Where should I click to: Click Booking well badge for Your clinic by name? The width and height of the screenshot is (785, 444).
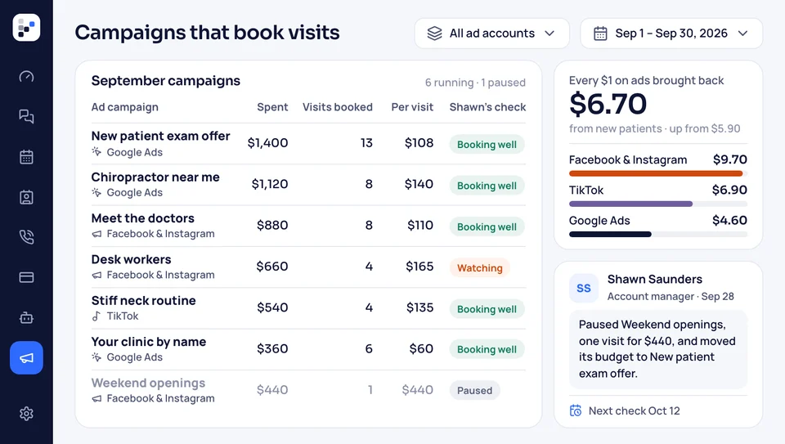(x=487, y=349)
